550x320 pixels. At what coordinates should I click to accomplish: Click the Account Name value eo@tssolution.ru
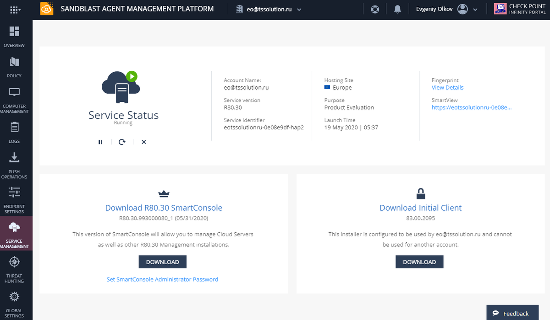click(246, 88)
